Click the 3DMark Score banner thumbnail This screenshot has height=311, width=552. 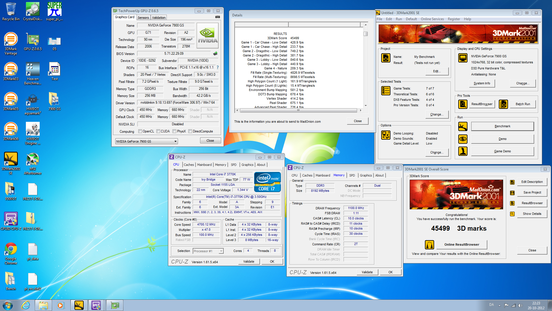(x=457, y=194)
